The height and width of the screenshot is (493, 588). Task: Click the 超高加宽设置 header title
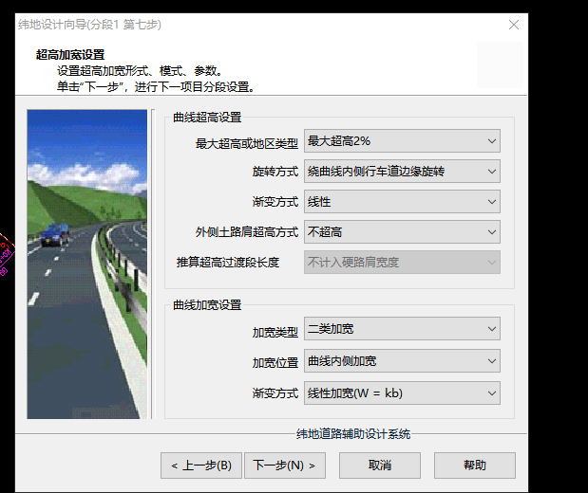click(70, 55)
